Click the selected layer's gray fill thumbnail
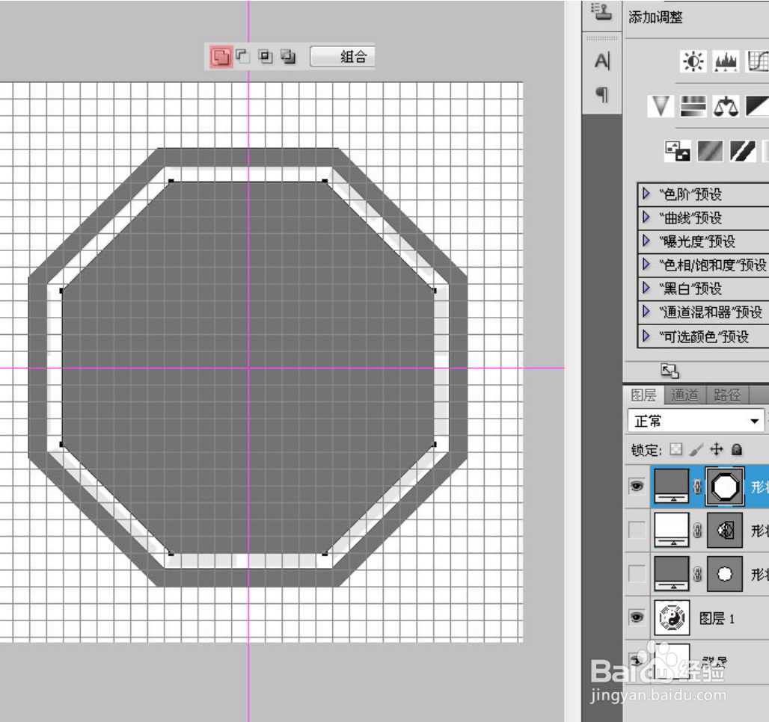The image size is (769, 722). click(672, 486)
